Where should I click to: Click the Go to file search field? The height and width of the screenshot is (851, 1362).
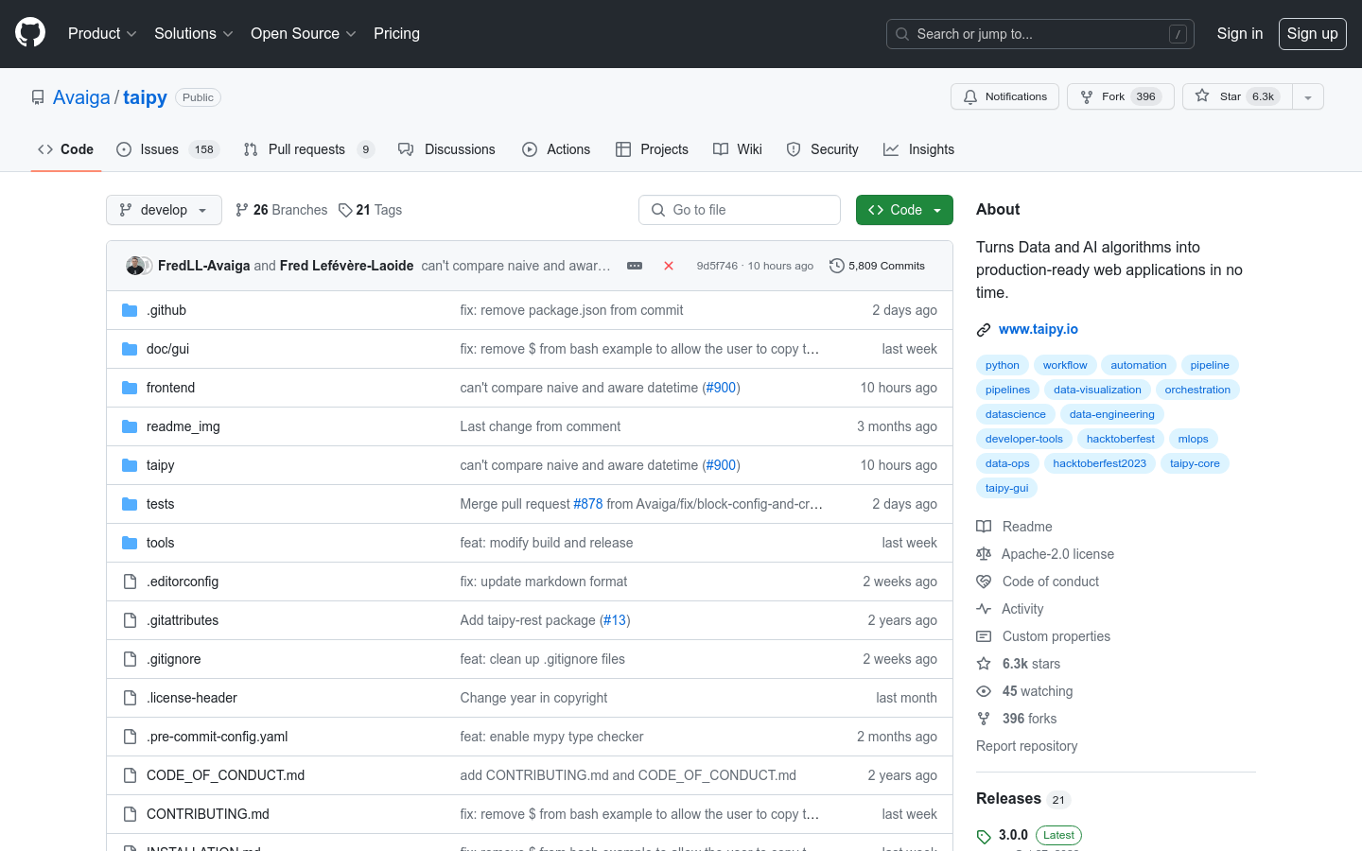point(740,210)
